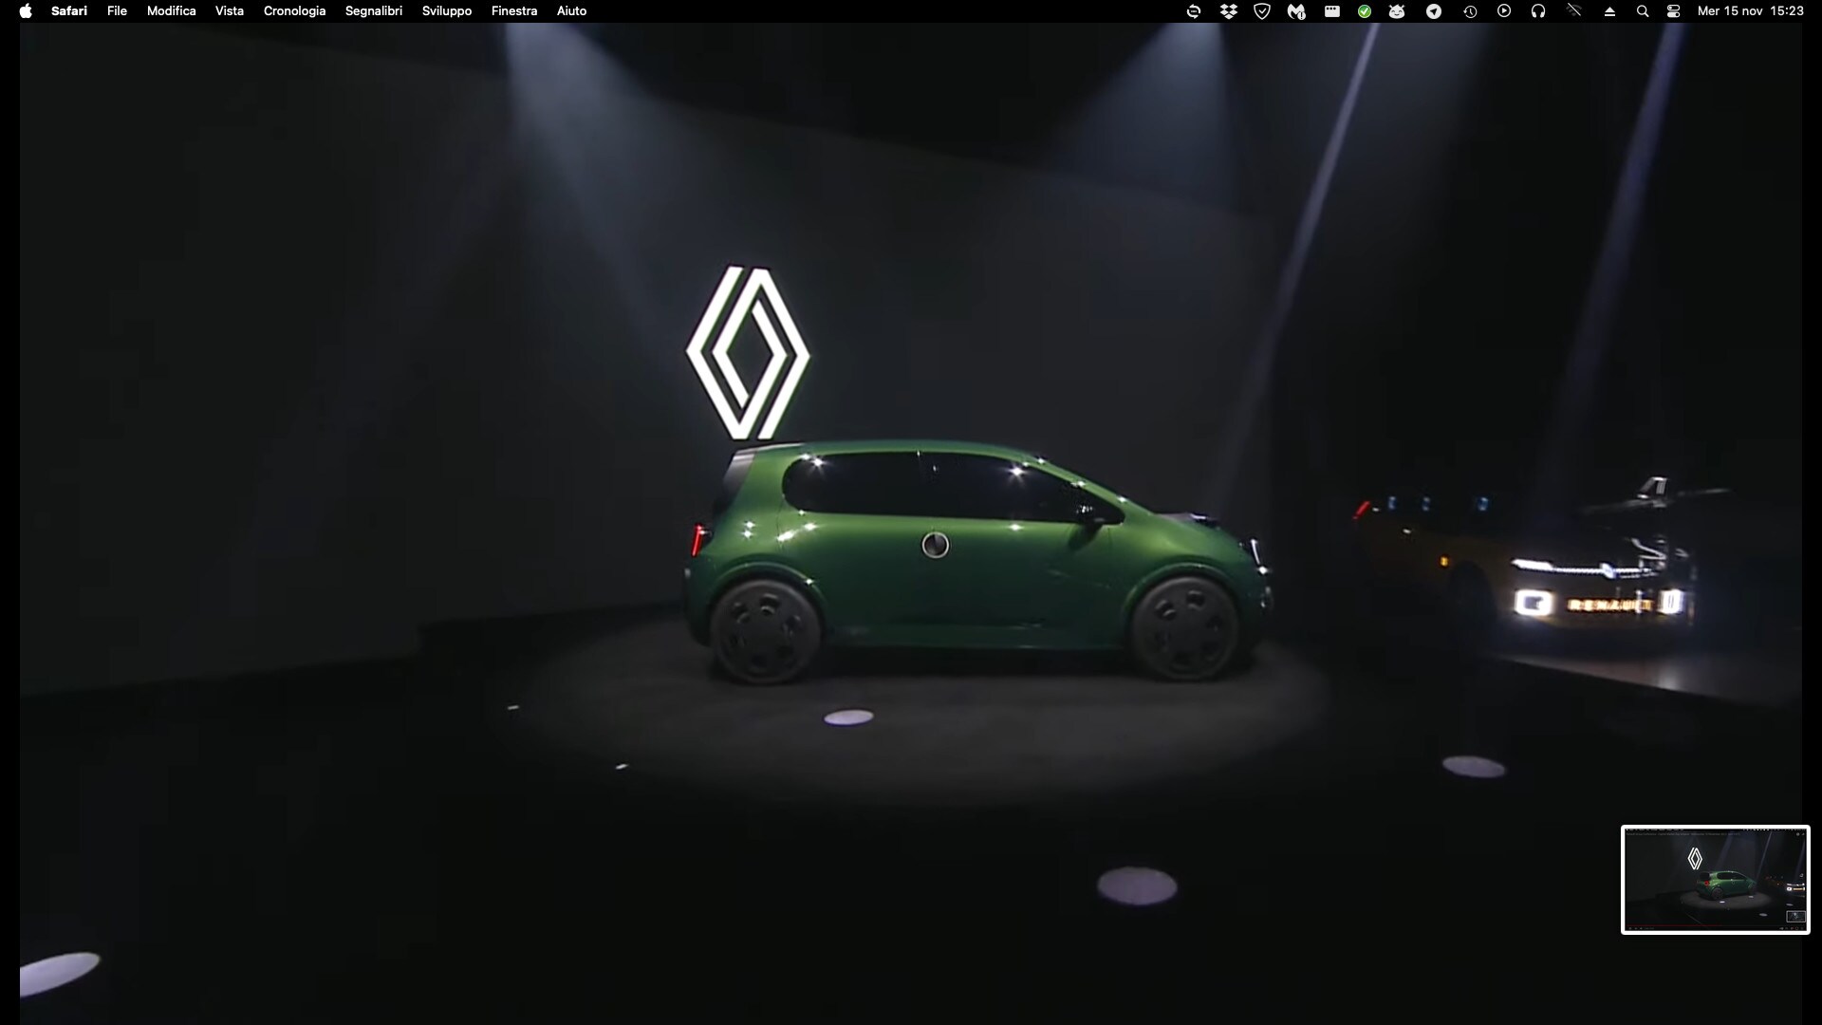Click the Malwarebytes menu bar icon
Viewport: 1822px width, 1025px height.
click(1296, 11)
